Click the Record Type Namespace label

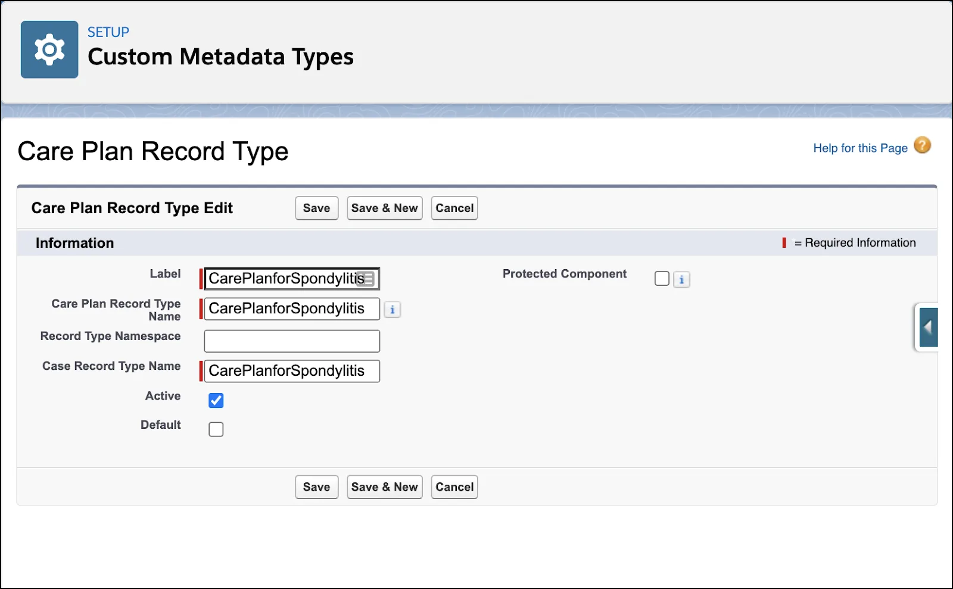110,336
